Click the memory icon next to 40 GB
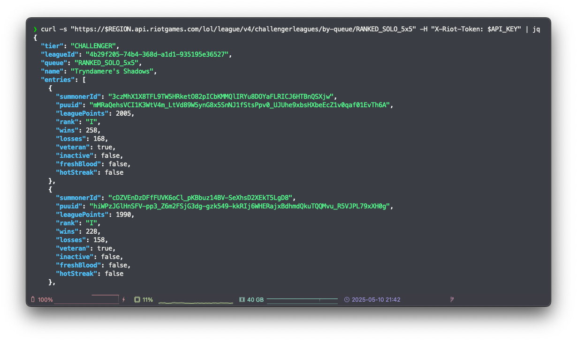This screenshot has height=341, width=577. pyautogui.click(x=242, y=299)
